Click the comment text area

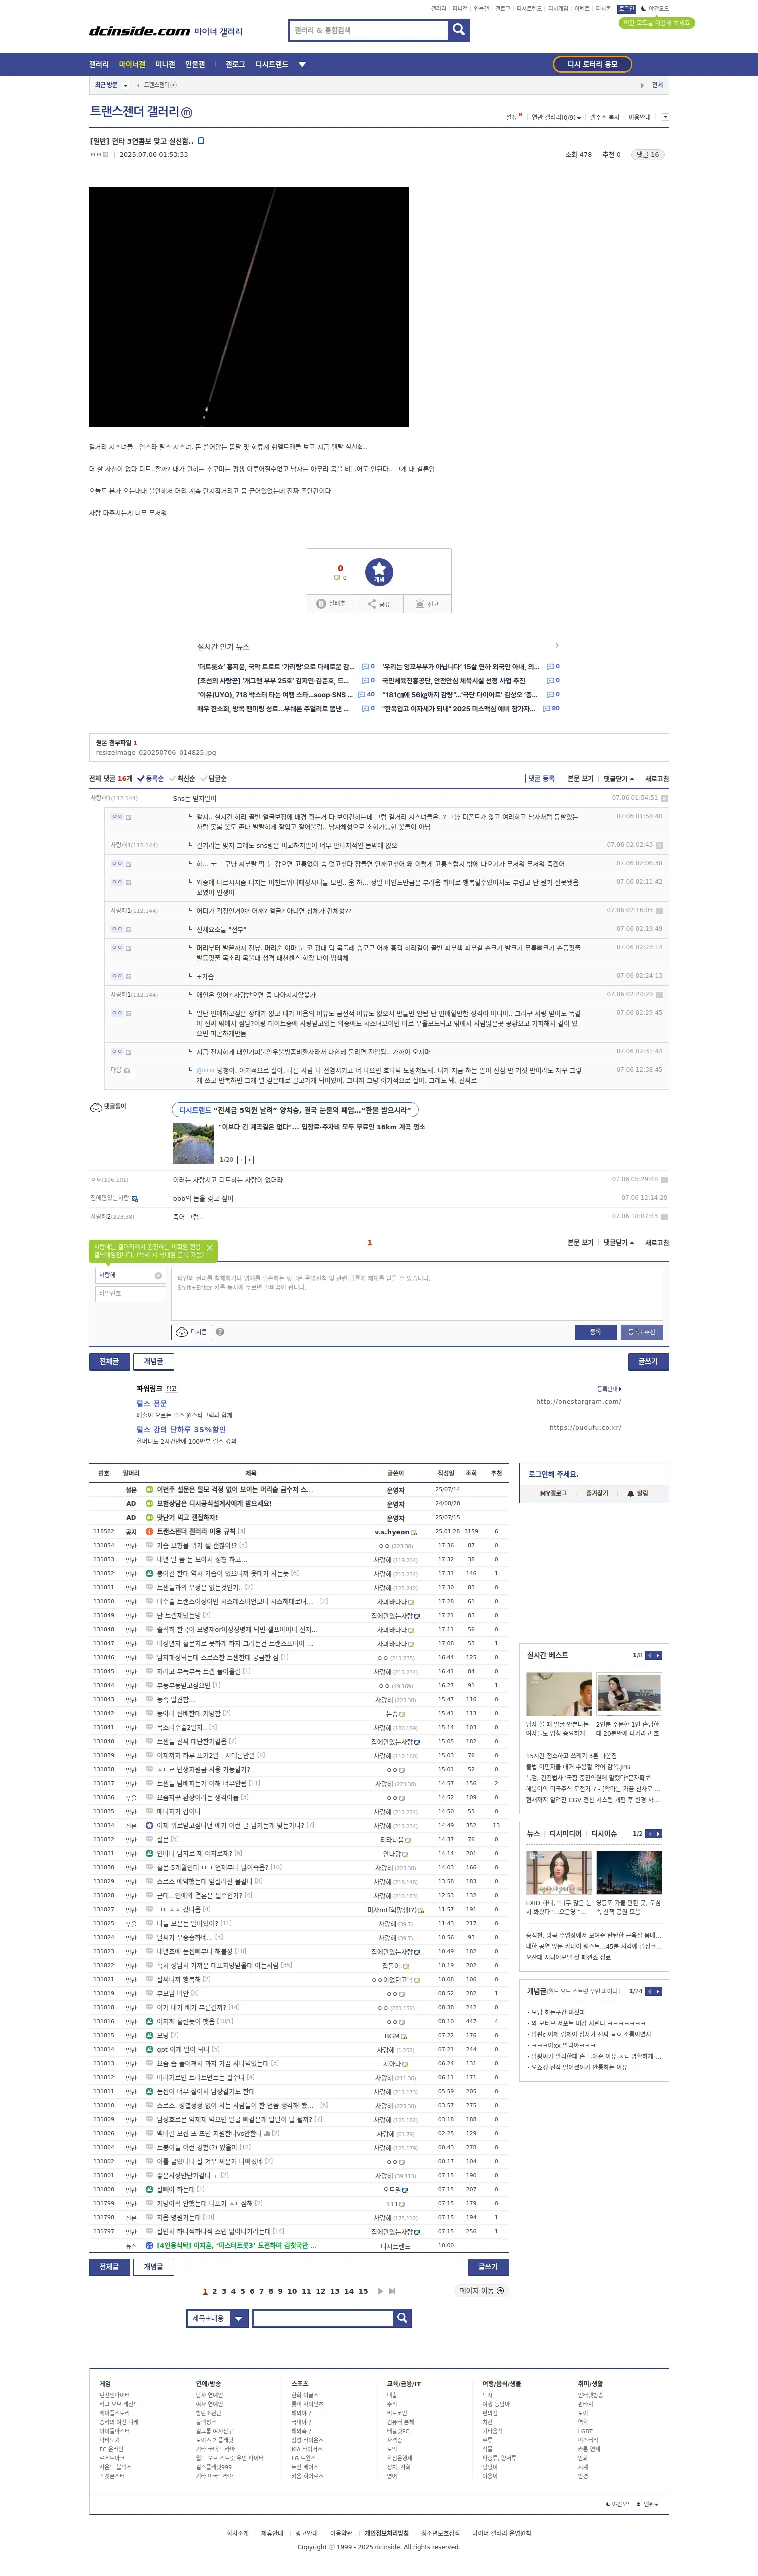417,1294
